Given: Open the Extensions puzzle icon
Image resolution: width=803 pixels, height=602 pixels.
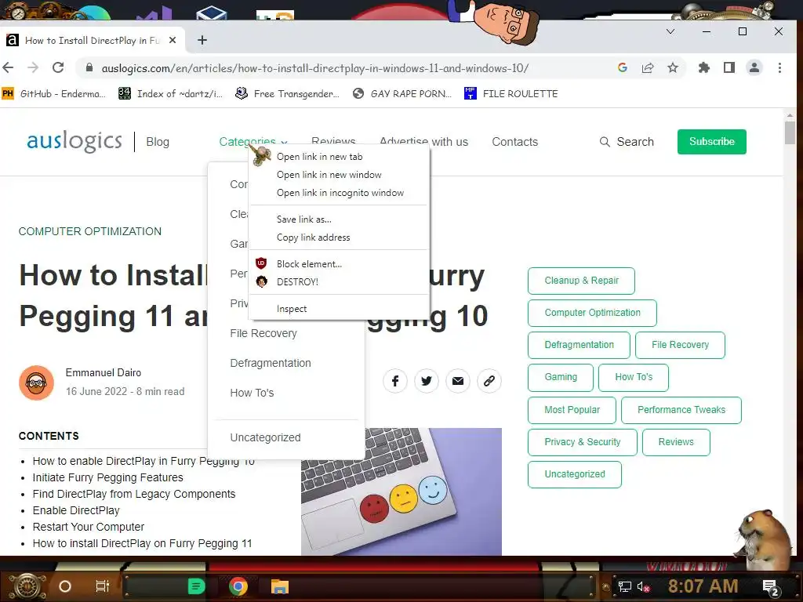Looking at the screenshot, I should pyautogui.click(x=704, y=67).
